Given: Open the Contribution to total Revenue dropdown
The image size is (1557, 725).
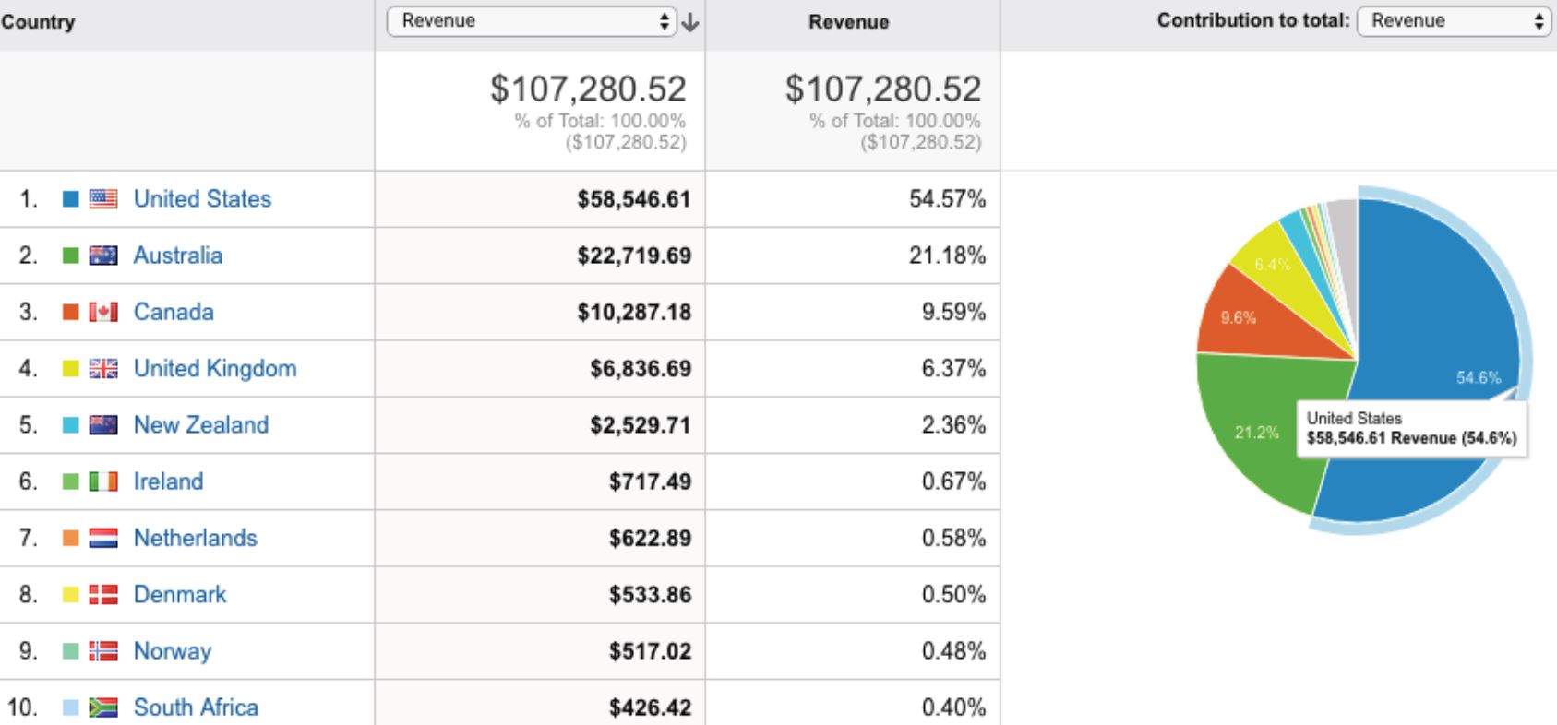Looking at the screenshot, I should [x=1453, y=21].
